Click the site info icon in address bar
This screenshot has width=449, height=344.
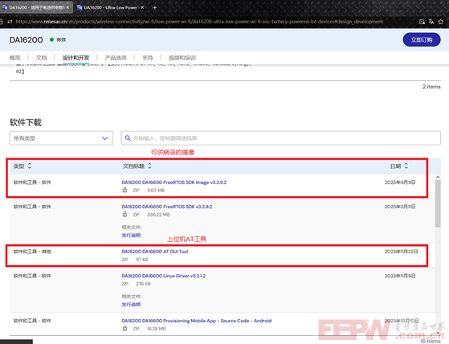[x=10, y=22]
